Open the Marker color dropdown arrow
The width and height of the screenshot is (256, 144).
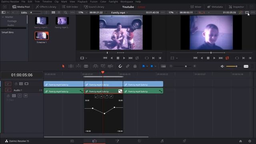click(x=156, y=66)
